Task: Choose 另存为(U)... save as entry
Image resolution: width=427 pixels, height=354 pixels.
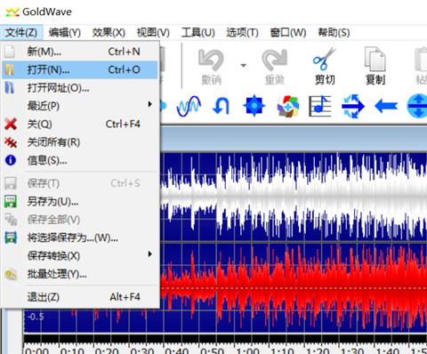Action: coord(80,202)
